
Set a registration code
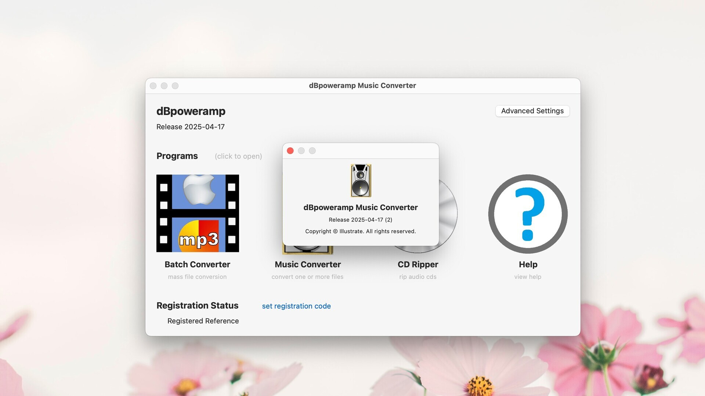click(296, 306)
